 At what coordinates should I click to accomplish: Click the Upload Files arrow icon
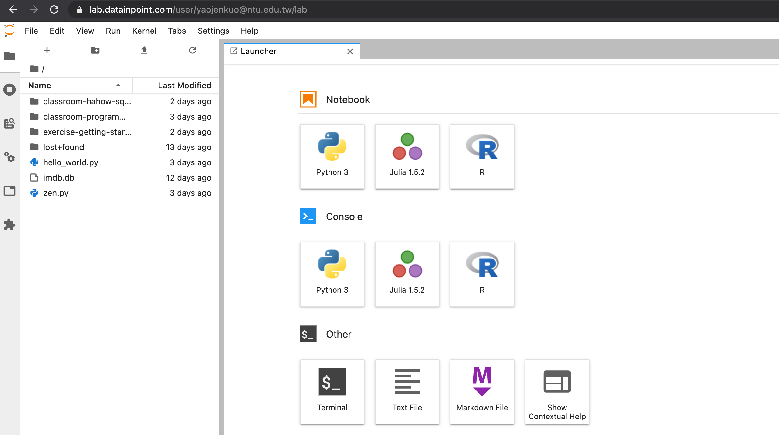click(144, 50)
